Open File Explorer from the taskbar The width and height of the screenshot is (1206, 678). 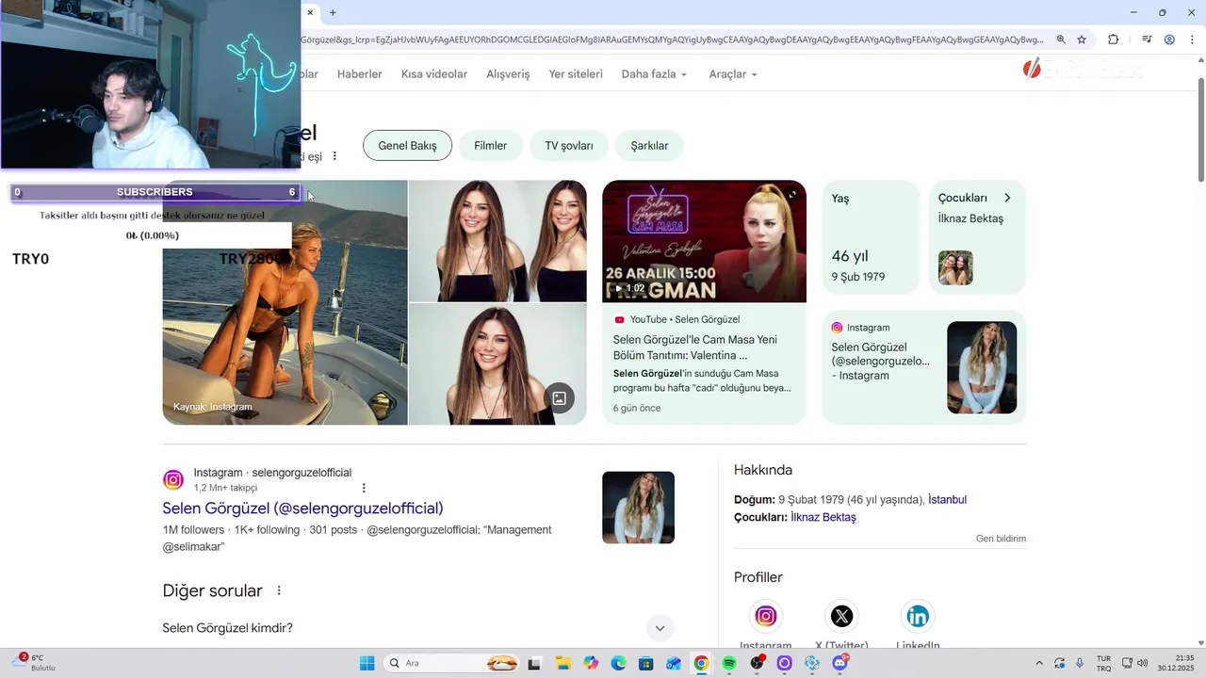[x=562, y=663]
